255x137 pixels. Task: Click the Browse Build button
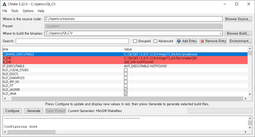click(238, 33)
